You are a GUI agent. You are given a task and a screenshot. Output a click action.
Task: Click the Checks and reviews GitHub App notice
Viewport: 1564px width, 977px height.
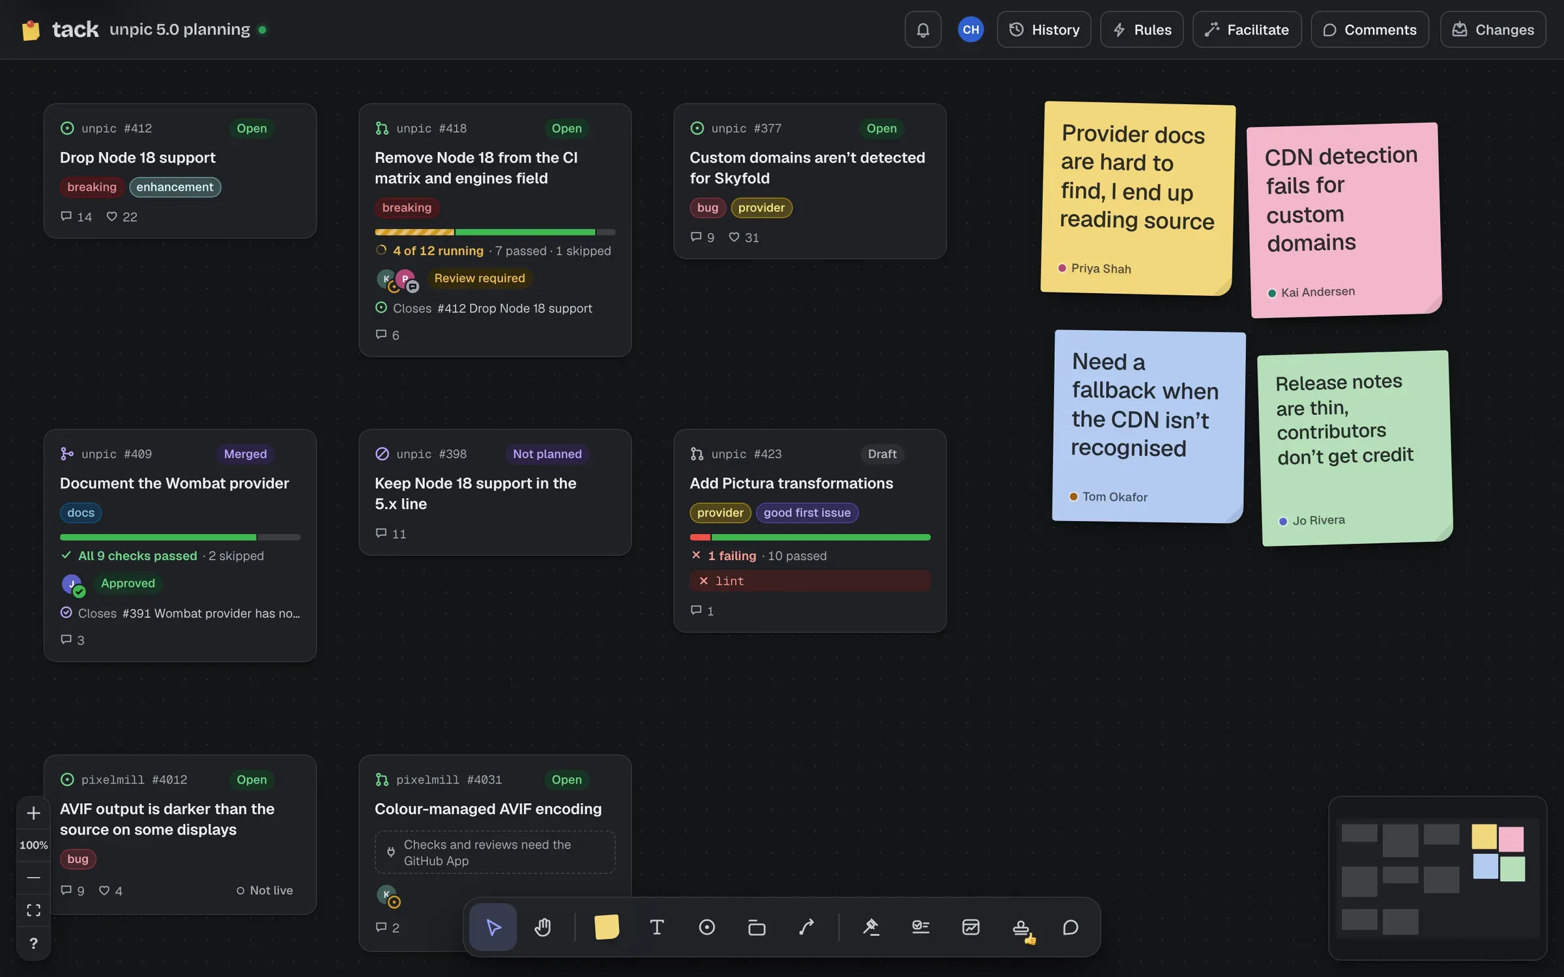pos(495,852)
